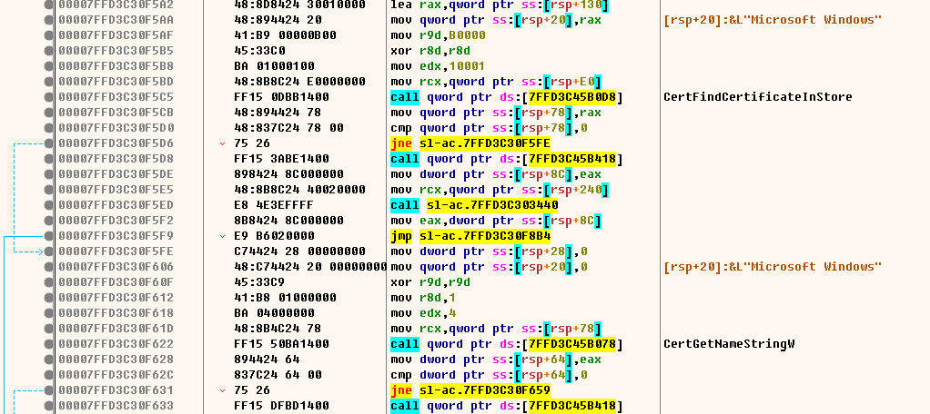Select address 00007FFD3C30F60F
The image size is (930, 414).
coord(116,282)
